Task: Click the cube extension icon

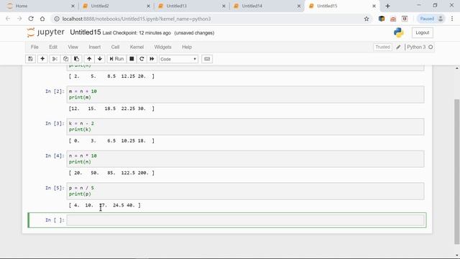Action: coord(382,19)
